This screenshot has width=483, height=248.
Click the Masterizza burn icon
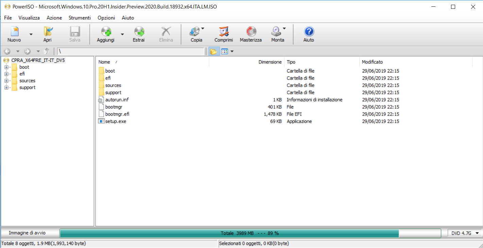click(x=251, y=32)
